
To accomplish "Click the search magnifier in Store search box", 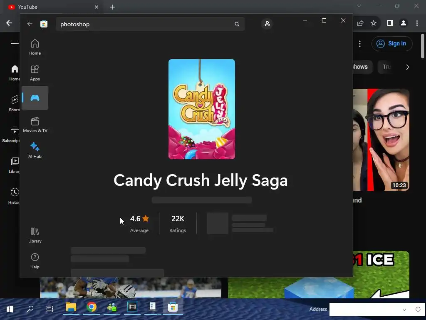I will click(237, 24).
